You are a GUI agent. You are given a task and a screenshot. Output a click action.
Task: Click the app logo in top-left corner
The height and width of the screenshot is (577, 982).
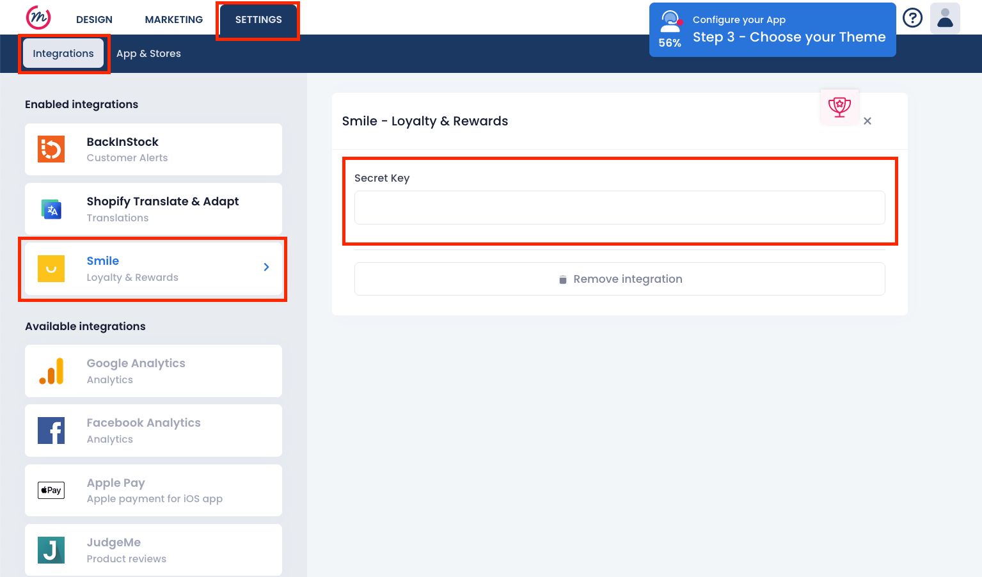(38, 17)
